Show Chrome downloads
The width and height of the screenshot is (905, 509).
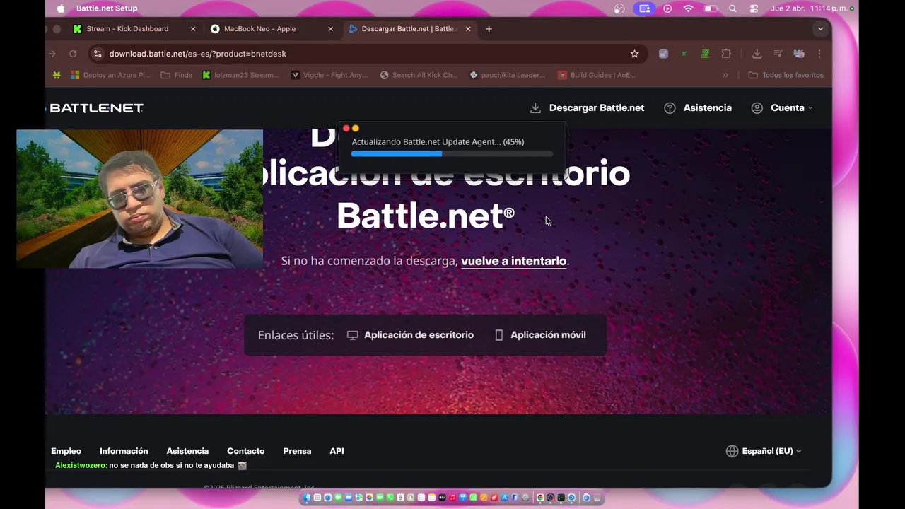[x=757, y=54]
